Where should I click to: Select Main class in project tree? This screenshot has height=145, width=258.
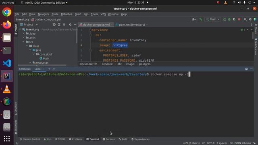tap(44, 58)
